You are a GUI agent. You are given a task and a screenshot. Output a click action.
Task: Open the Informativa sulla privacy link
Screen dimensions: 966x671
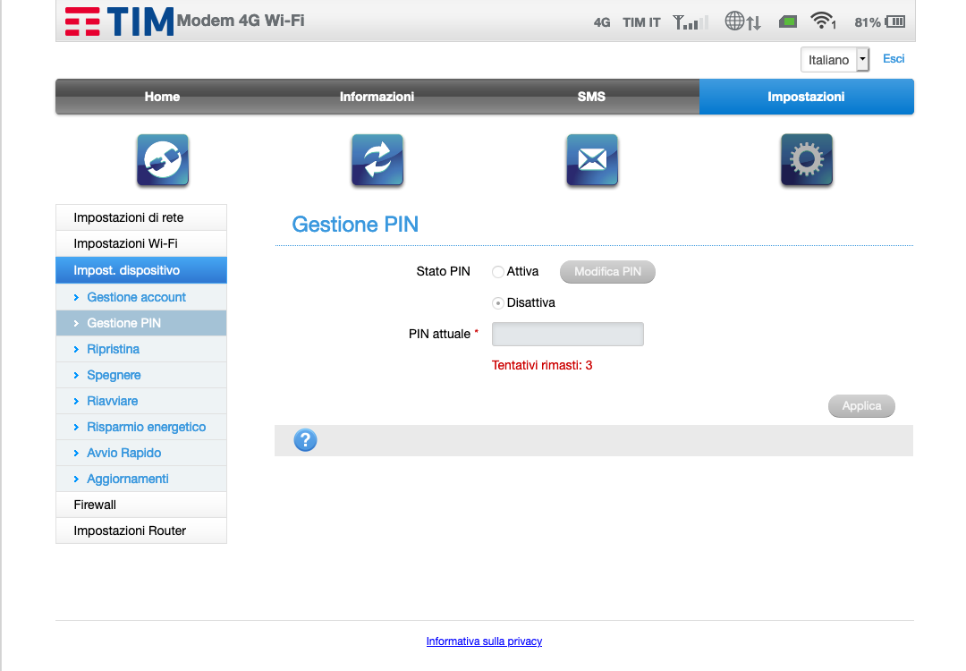click(484, 641)
